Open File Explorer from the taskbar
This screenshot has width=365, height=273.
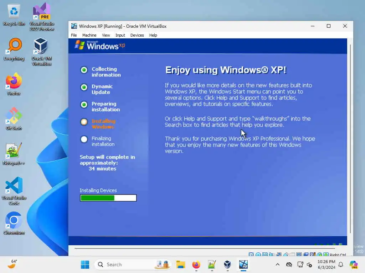[x=181, y=264]
